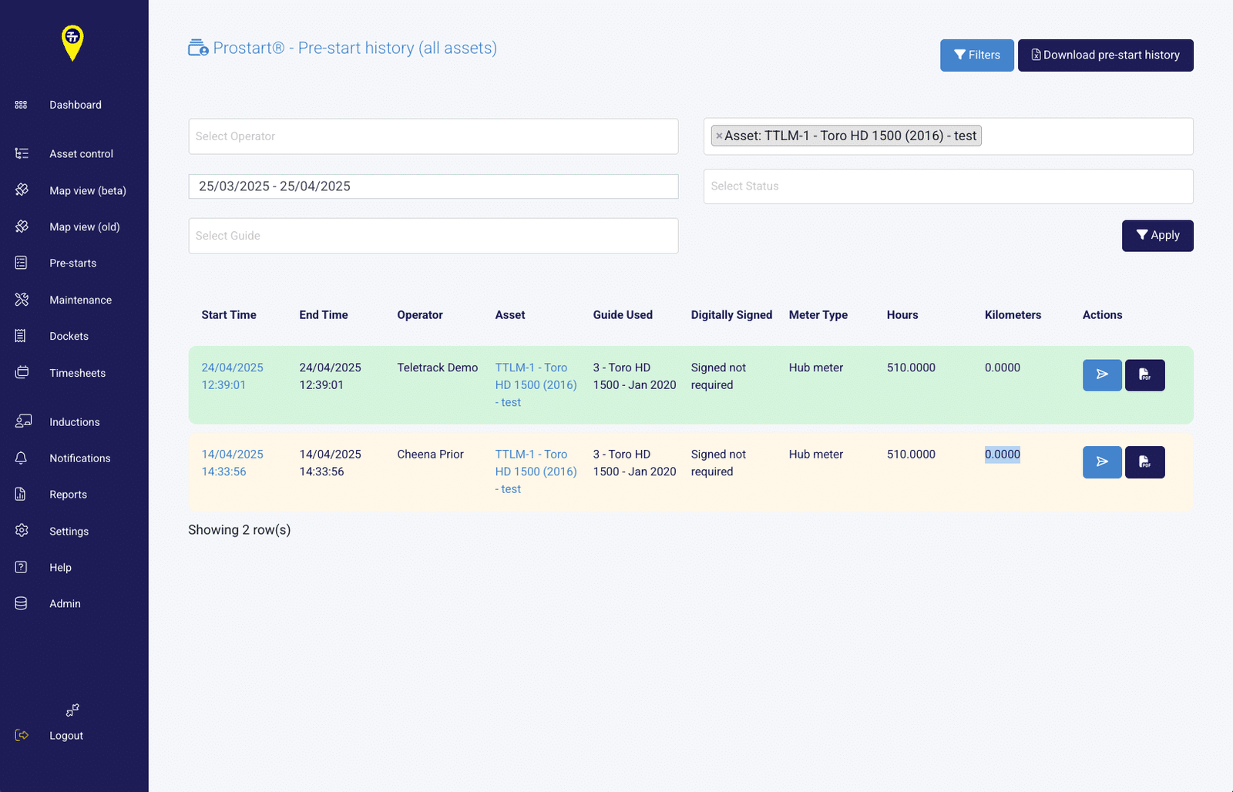Click the date range input field
Image resolution: width=1233 pixels, height=792 pixels.
click(433, 186)
